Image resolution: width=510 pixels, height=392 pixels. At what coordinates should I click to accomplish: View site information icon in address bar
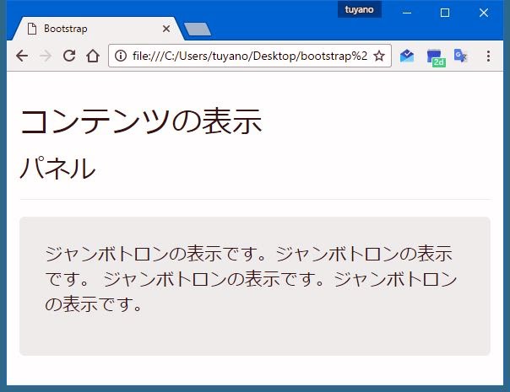point(121,56)
